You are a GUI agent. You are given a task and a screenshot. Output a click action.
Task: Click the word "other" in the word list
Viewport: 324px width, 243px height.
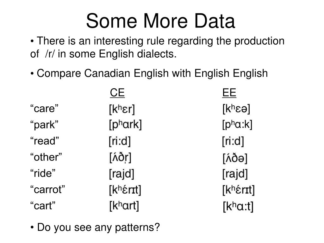(x=46, y=157)
